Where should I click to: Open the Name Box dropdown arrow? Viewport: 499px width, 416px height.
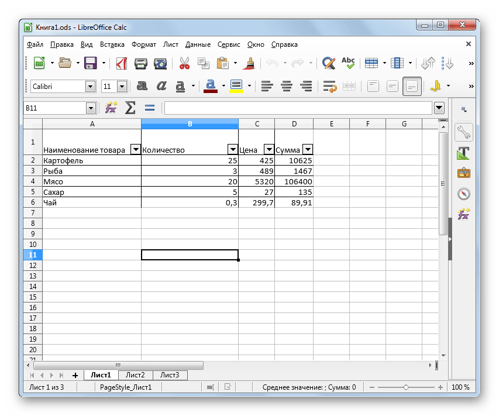pos(91,108)
